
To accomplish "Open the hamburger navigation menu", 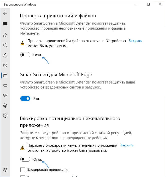I will coord(5,23).
